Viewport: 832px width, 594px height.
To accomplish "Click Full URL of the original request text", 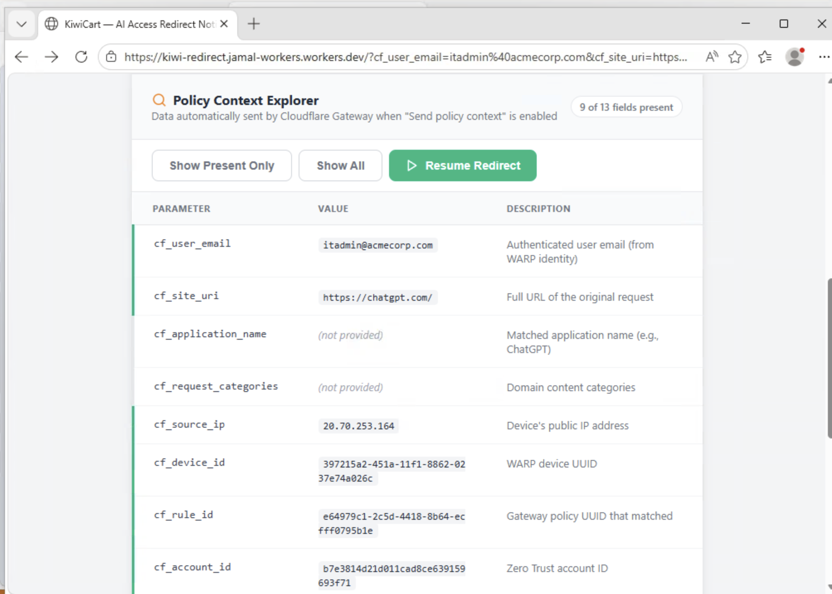I will [x=580, y=297].
